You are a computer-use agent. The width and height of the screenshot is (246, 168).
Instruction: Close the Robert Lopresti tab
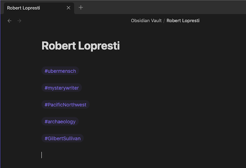coord(68,8)
